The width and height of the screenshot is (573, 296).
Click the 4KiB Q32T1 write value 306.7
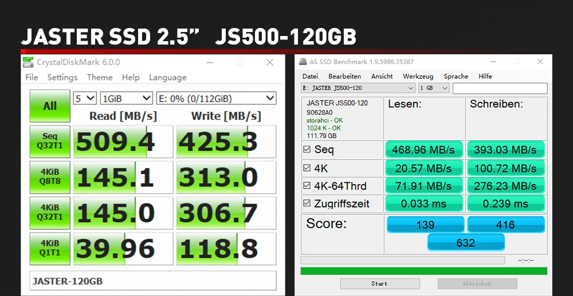point(226,213)
